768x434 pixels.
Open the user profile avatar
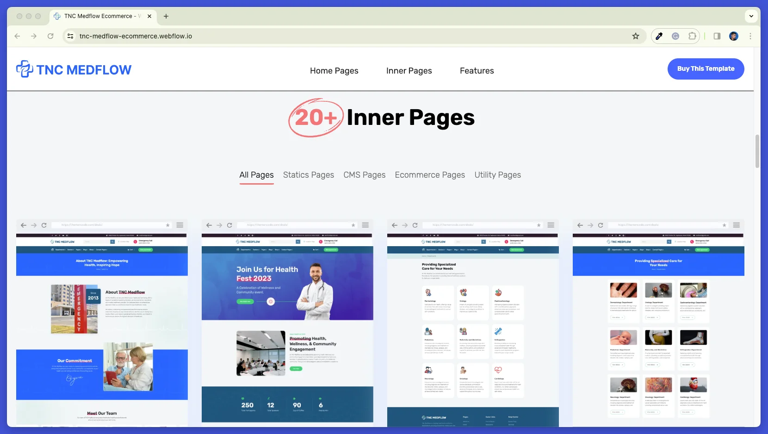pyautogui.click(x=734, y=36)
